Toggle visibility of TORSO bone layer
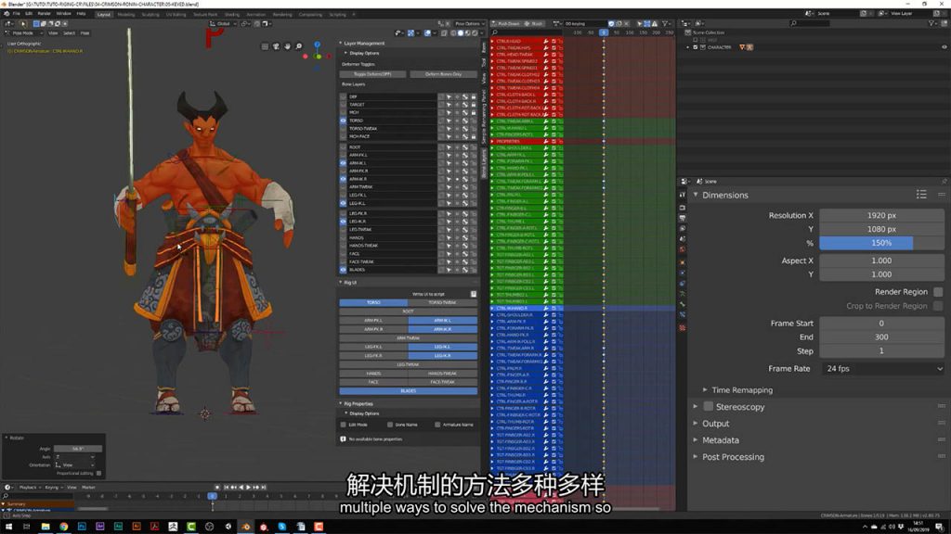 pyautogui.click(x=344, y=121)
